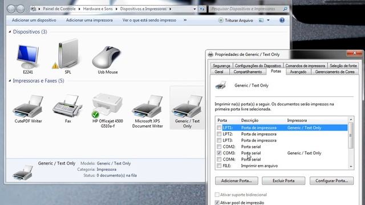This screenshot has height=205, width=365.
Task: Check the LPT2 port checkbox
Action: coord(219,134)
